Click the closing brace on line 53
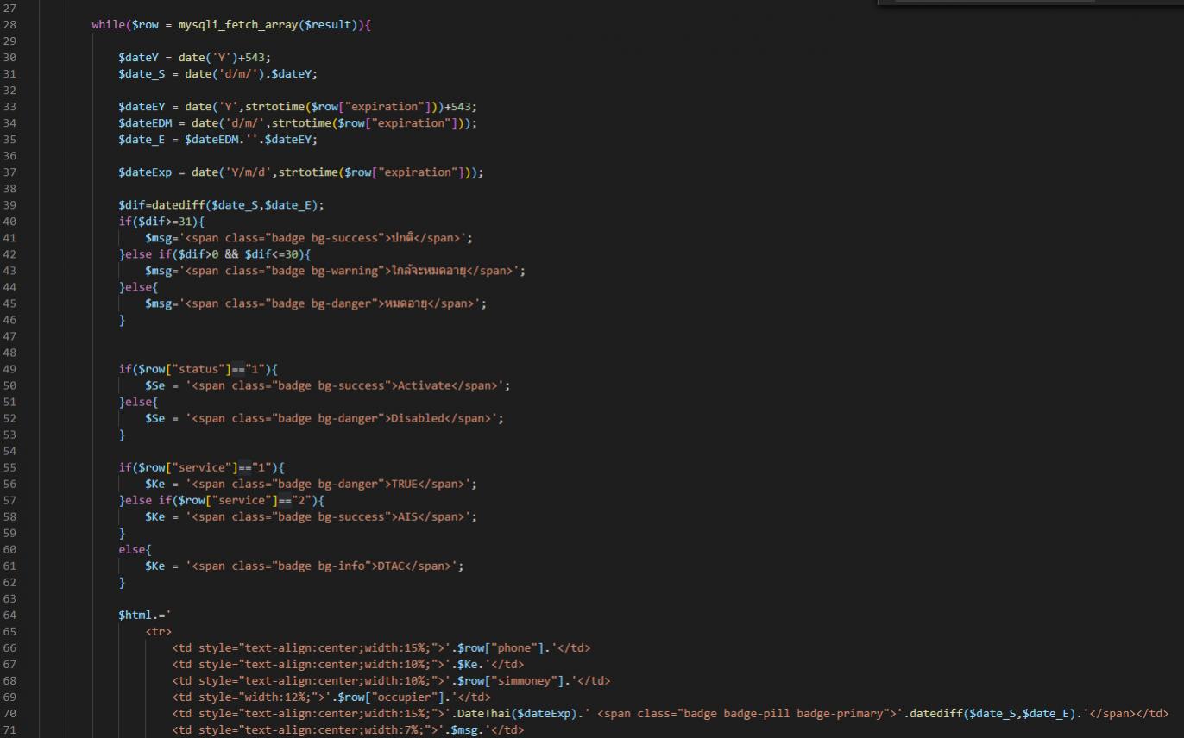The image size is (1184, 738). click(122, 435)
